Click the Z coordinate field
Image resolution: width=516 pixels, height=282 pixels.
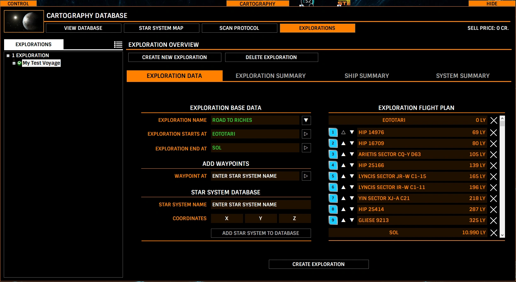coord(295,218)
